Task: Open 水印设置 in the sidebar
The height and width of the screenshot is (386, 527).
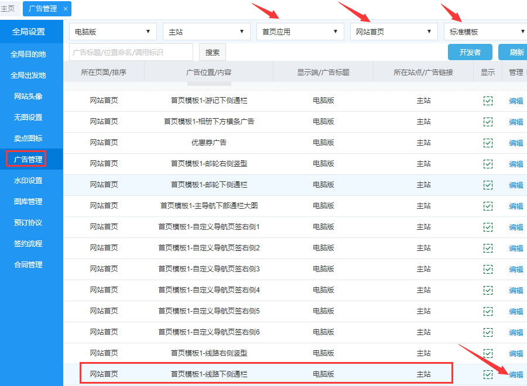Action: pos(28,181)
